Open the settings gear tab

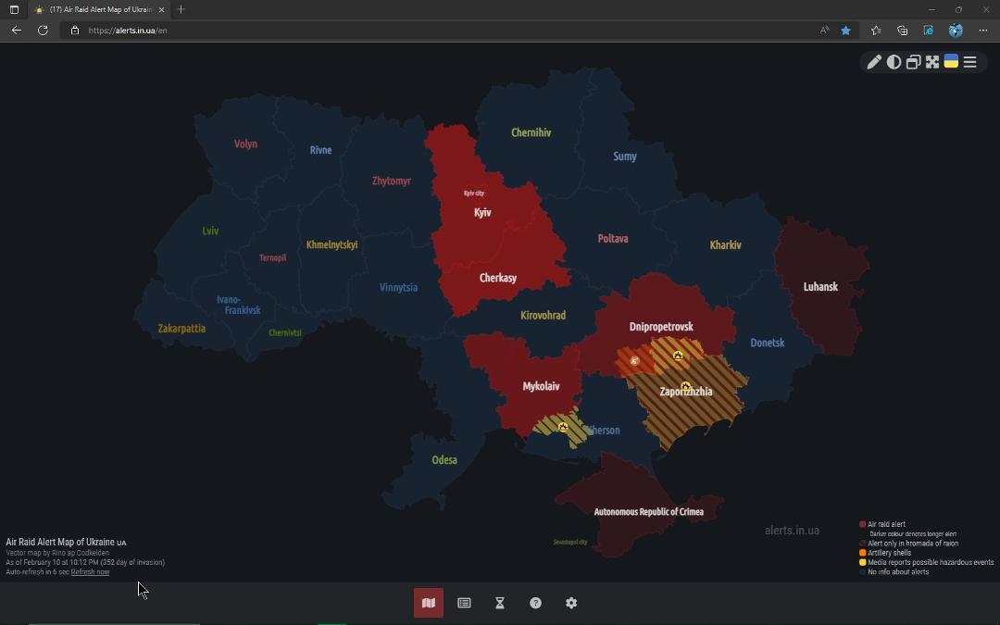pyautogui.click(x=571, y=603)
